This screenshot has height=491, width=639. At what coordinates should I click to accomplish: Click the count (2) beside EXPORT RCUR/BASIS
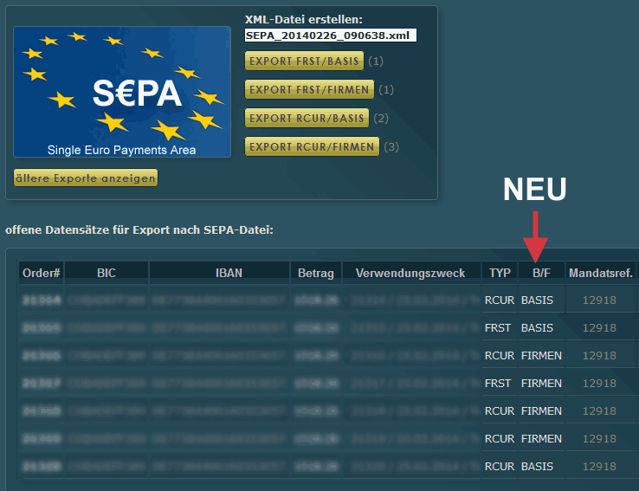pos(381,118)
